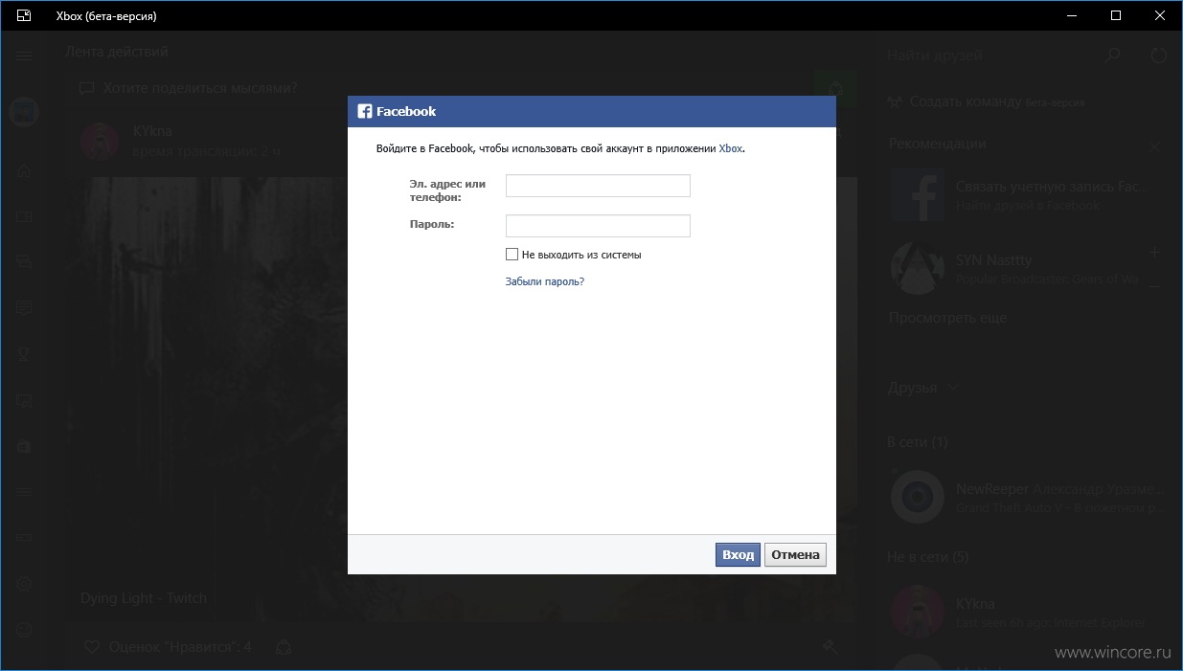Open SYN Nasttty's avatar
Image resolution: width=1183 pixels, height=671 pixels.
point(917,268)
